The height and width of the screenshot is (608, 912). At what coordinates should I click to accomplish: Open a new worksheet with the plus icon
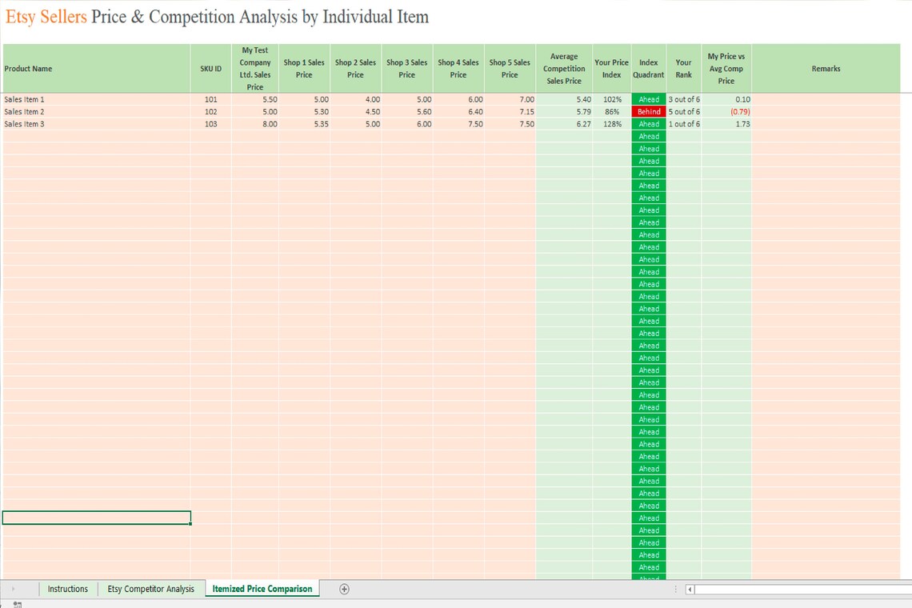click(x=344, y=589)
